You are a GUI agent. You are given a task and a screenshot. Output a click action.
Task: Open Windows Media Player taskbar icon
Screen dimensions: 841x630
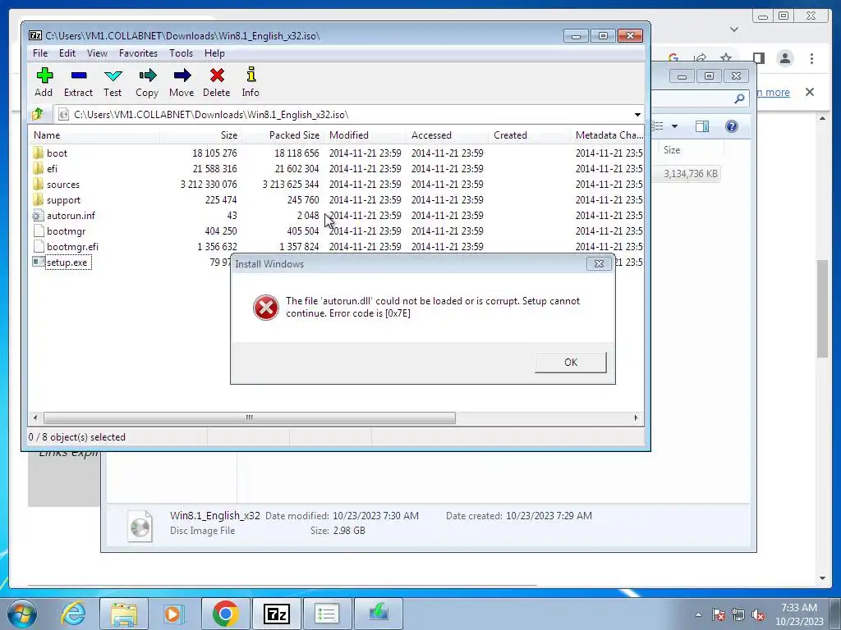pos(173,614)
